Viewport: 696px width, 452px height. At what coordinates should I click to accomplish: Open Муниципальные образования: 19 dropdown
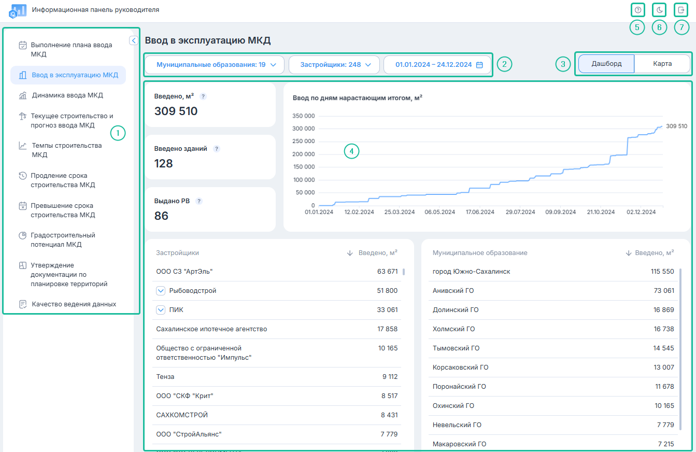click(x=215, y=65)
